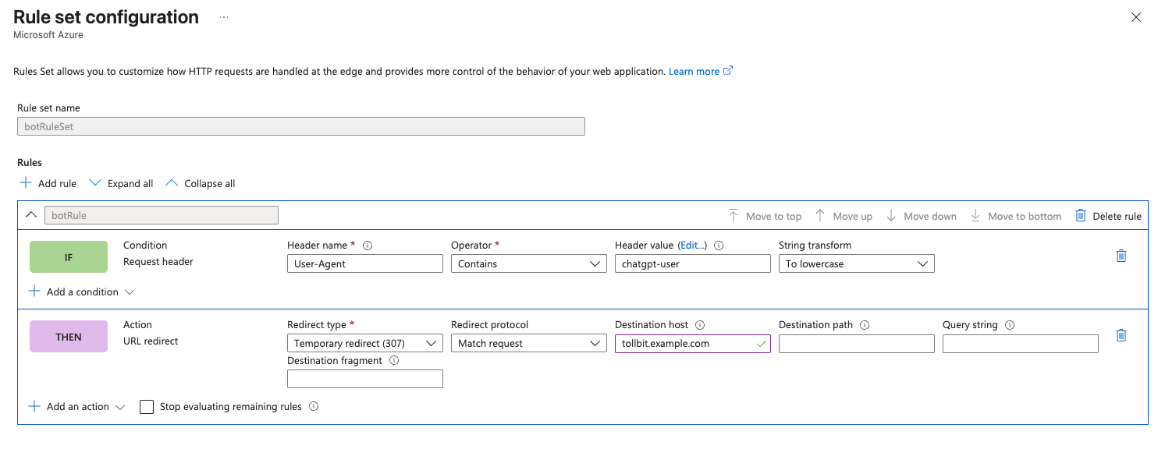Viewport: 1158px width, 463px height.
Task: Click info icon next to Header name
Action: click(x=368, y=246)
